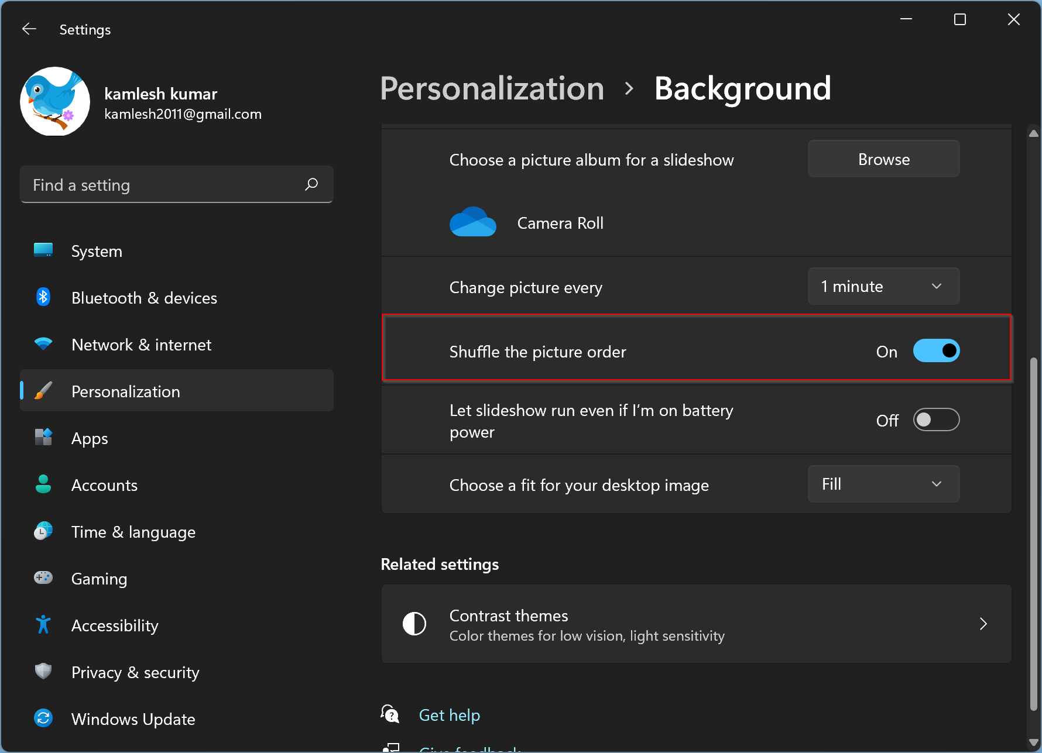Open Accounts settings category
This screenshot has width=1042, height=753.
coord(177,484)
